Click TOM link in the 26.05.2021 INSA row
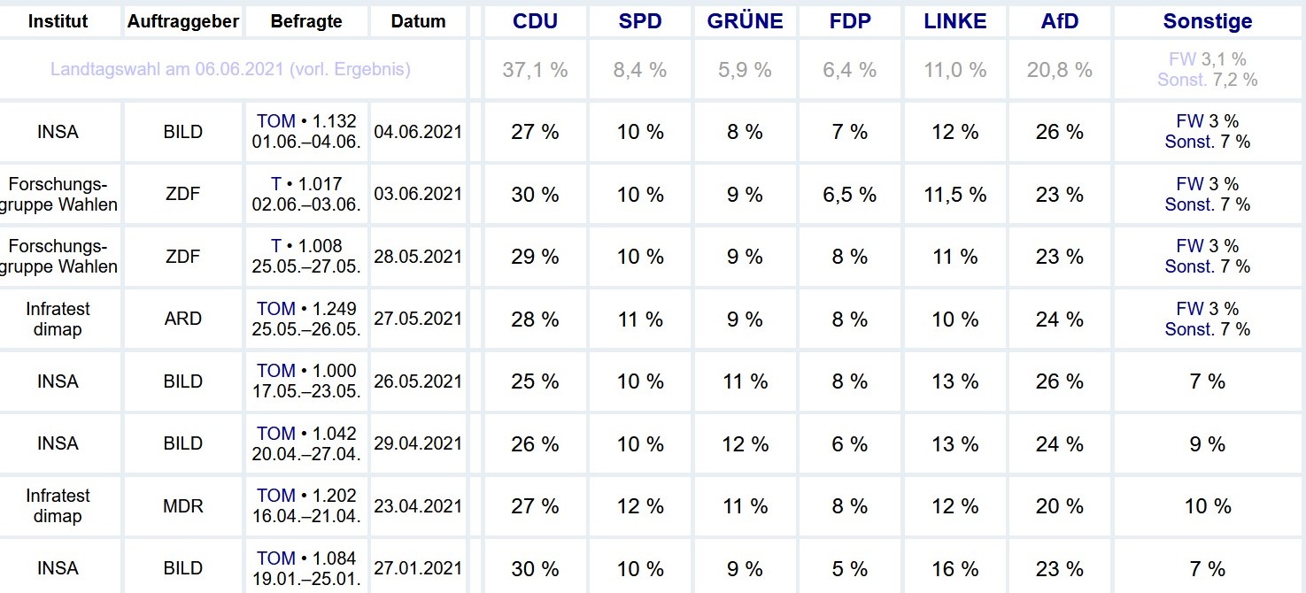 (275, 371)
